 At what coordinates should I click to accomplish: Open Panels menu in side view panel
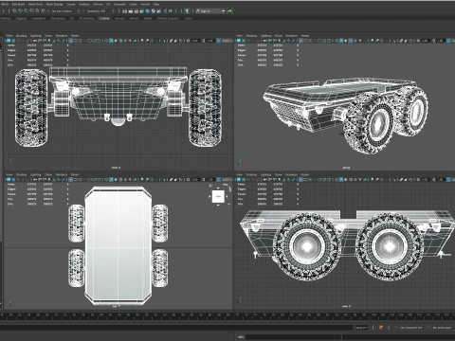305,174
